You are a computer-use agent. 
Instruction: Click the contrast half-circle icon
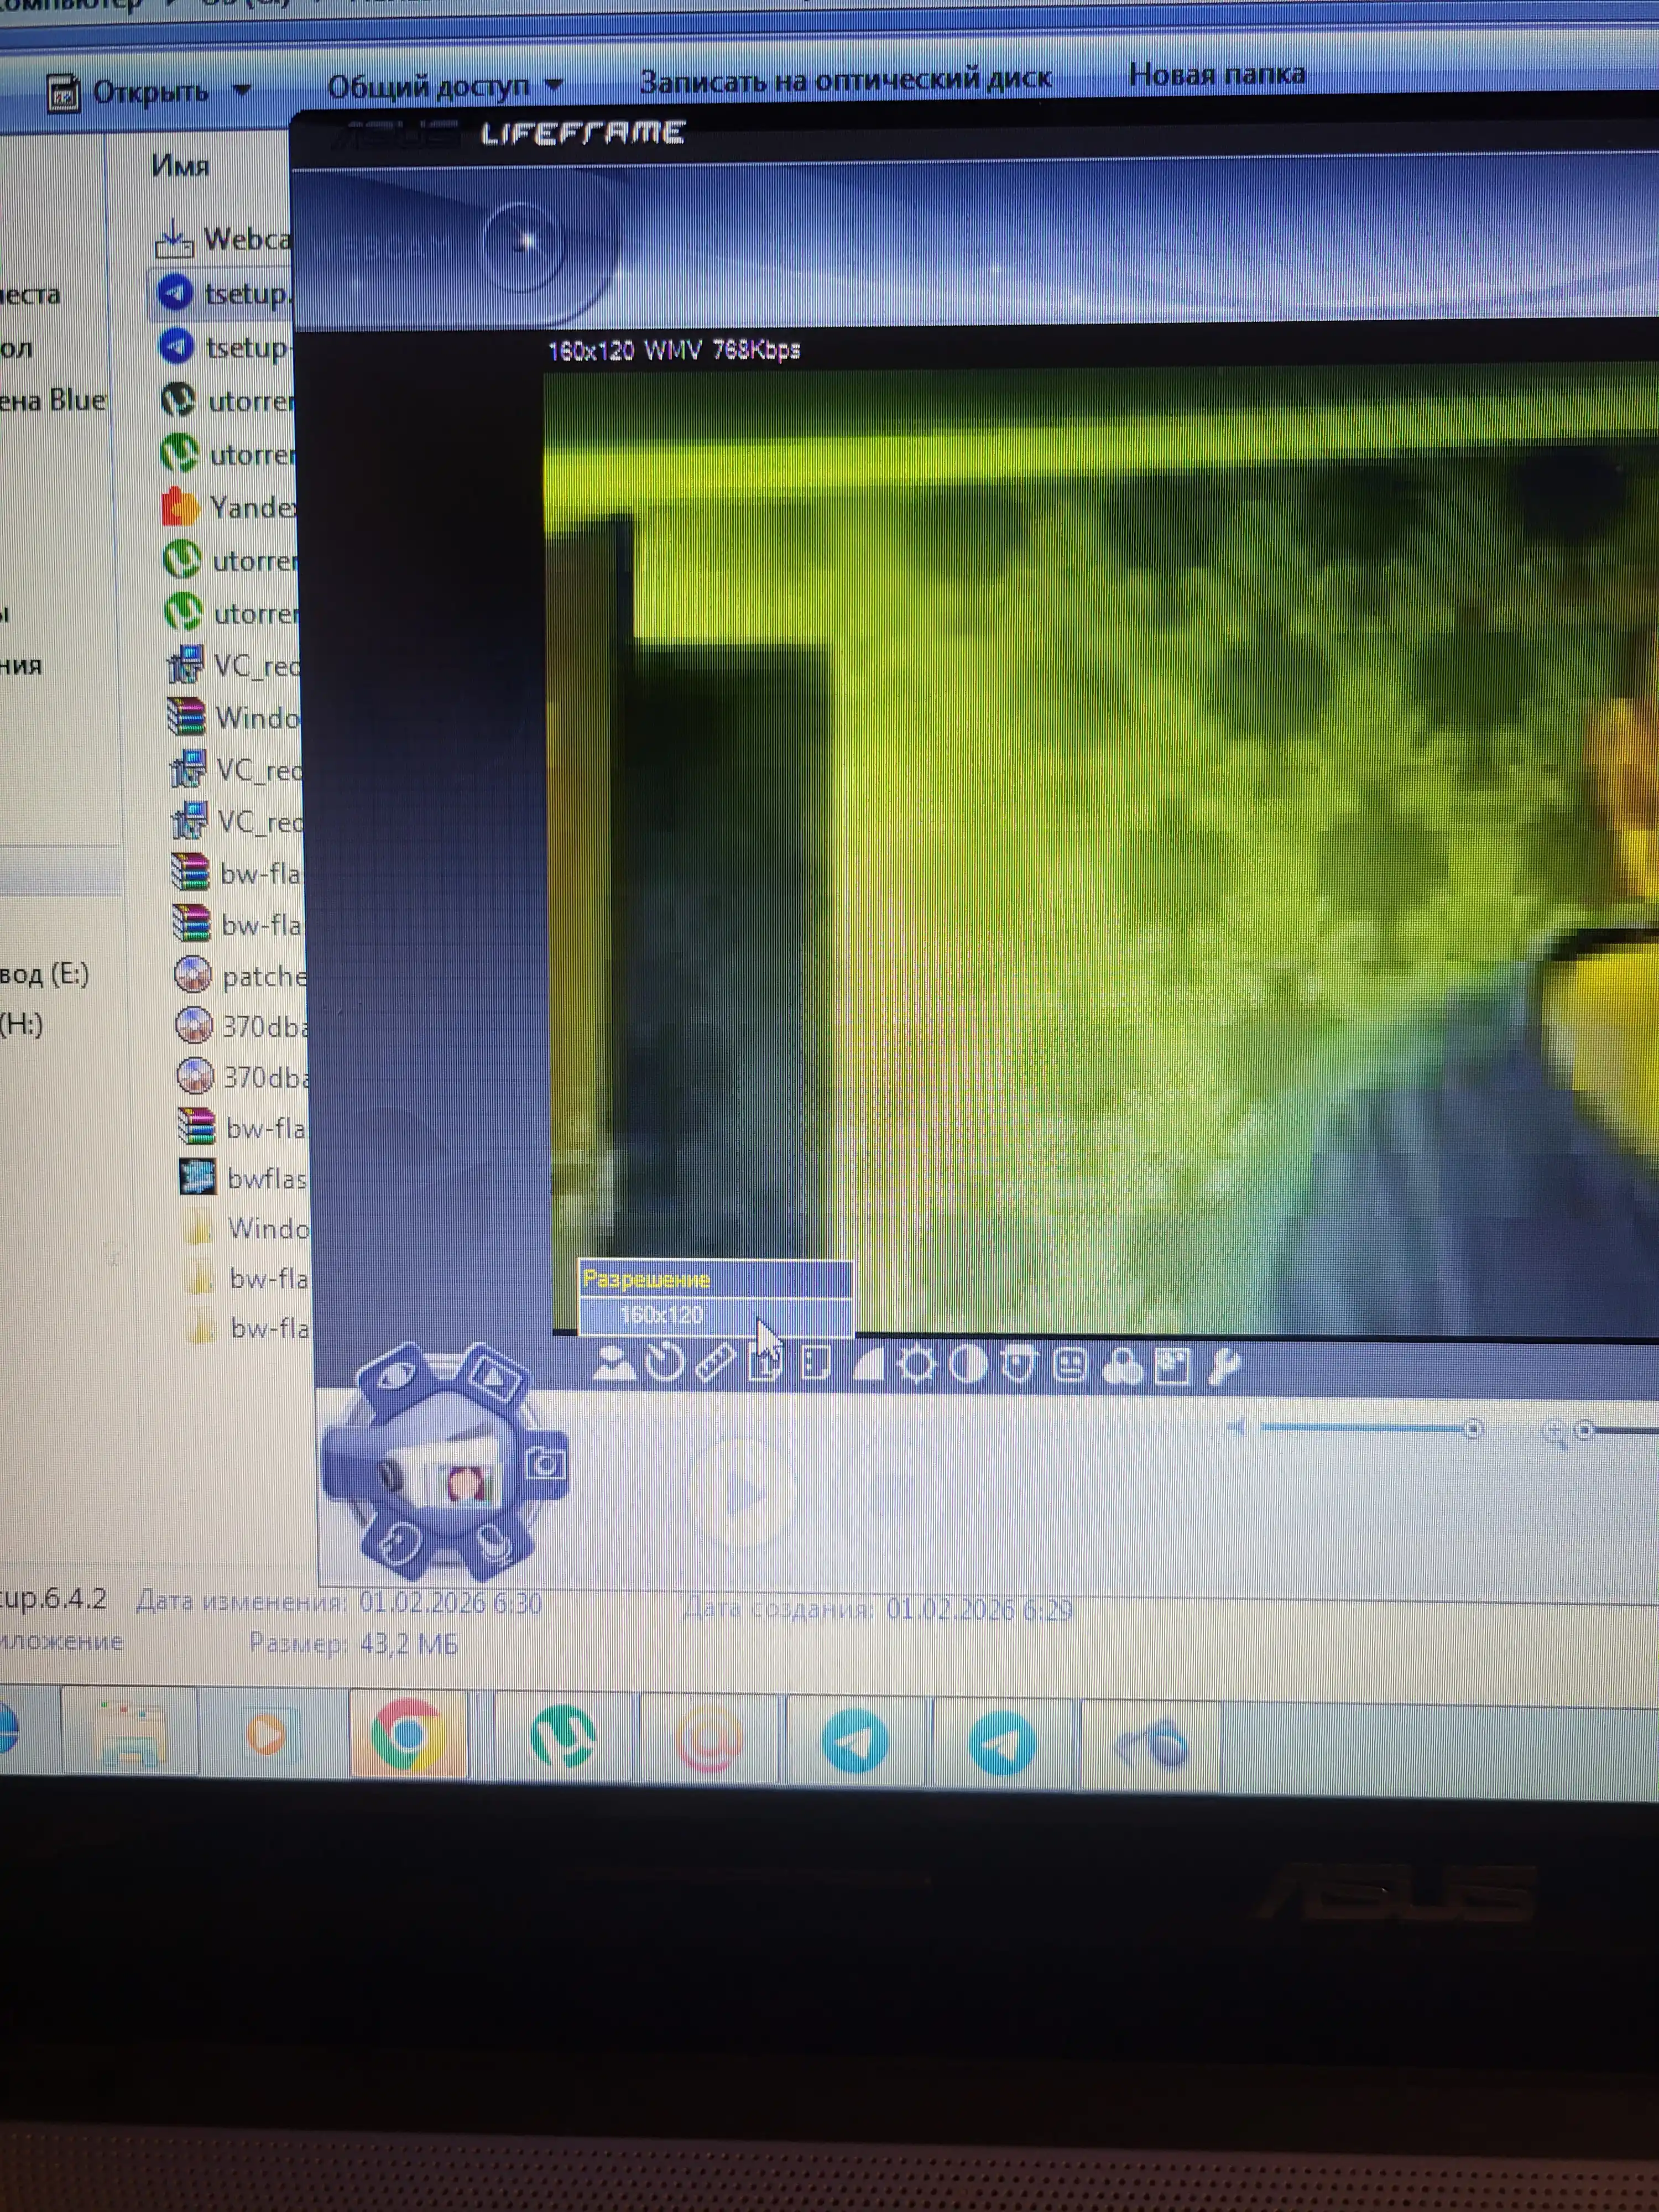click(967, 1364)
